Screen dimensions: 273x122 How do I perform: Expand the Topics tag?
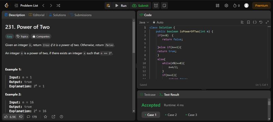pos(22,37)
